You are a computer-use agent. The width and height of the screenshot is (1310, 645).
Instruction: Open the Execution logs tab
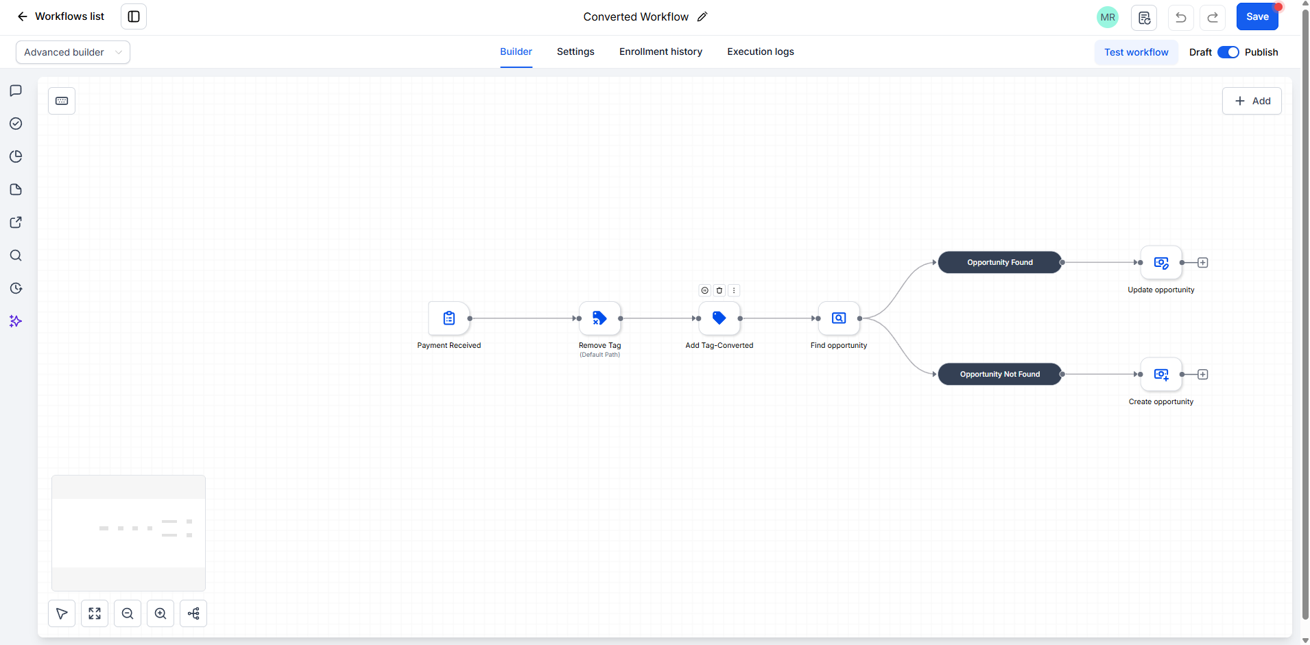pos(761,52)
